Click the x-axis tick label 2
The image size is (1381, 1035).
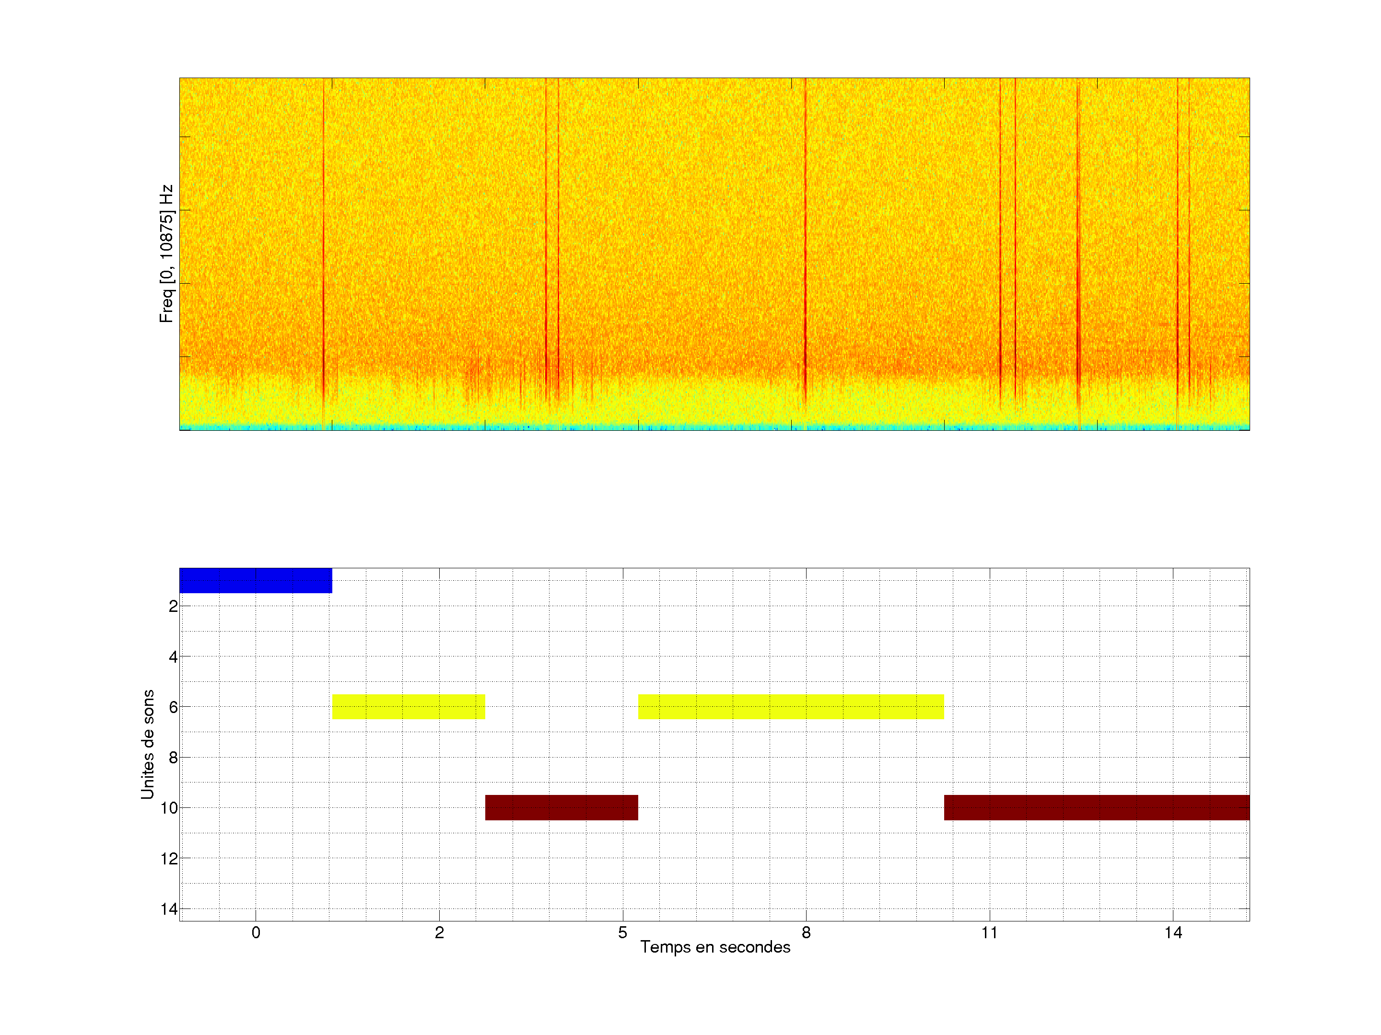point(440,932)
